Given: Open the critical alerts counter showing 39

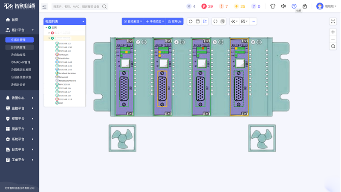Looking at the screenshot, I should point(207,6).
